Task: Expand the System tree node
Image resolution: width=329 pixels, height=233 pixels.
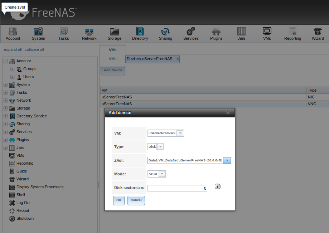Action: point(6,85)
